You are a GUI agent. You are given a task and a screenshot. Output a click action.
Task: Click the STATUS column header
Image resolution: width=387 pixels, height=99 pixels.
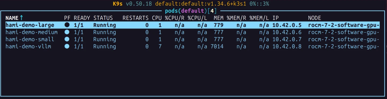pos(103,18)
